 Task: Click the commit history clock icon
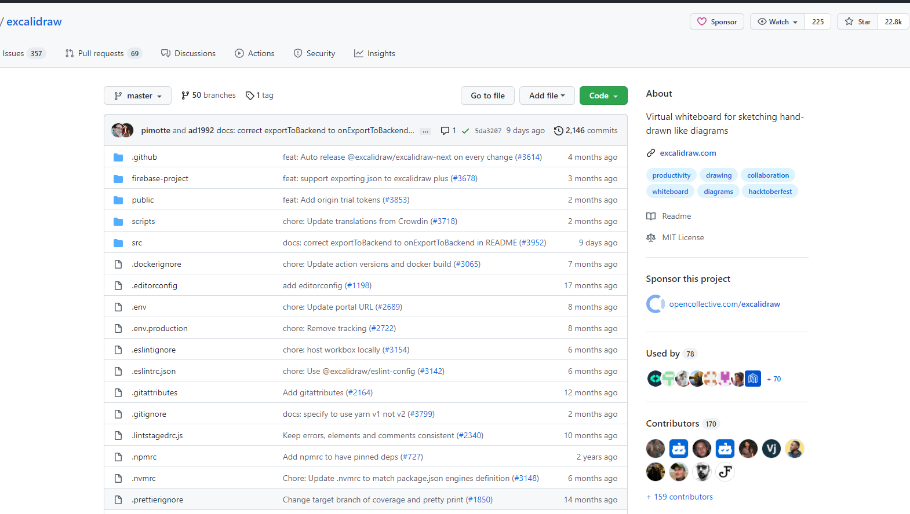[x=559, y=131]
